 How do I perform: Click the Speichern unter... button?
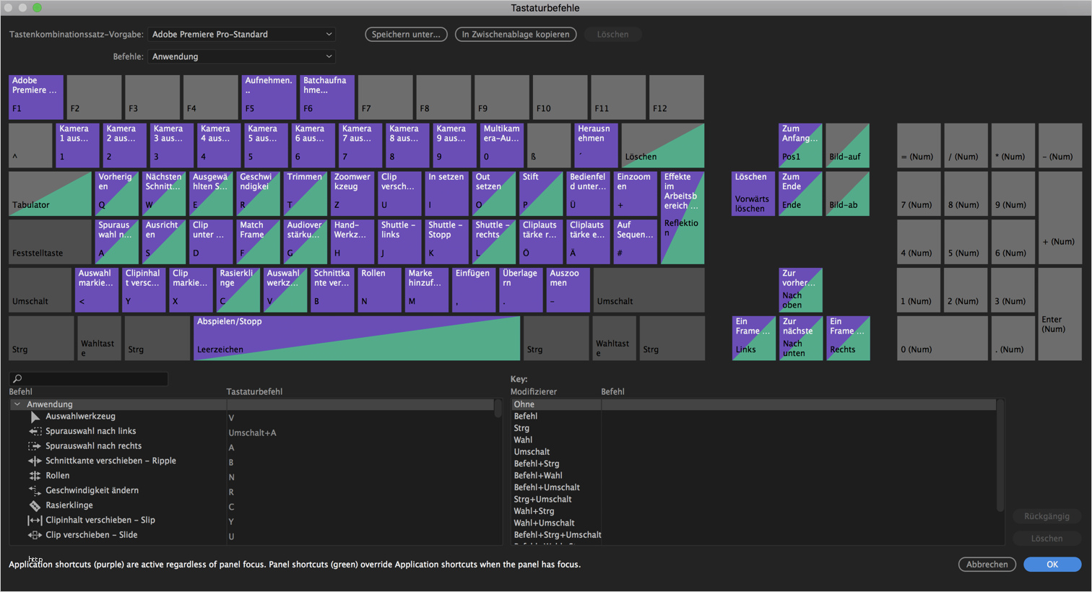[406, 34]
